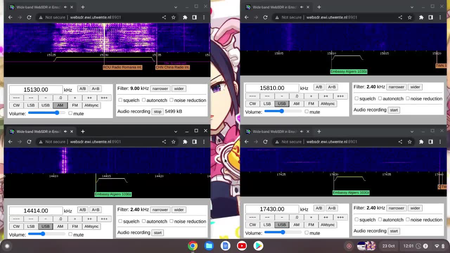450x253 pixels.
Task: Click the +++ tuning step in 15810.00 kHz window
Action: coord(340,96)
